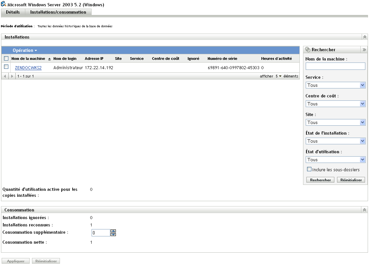
Task: Click the Heures d'activité column header
Action: (x=276, y=59)
